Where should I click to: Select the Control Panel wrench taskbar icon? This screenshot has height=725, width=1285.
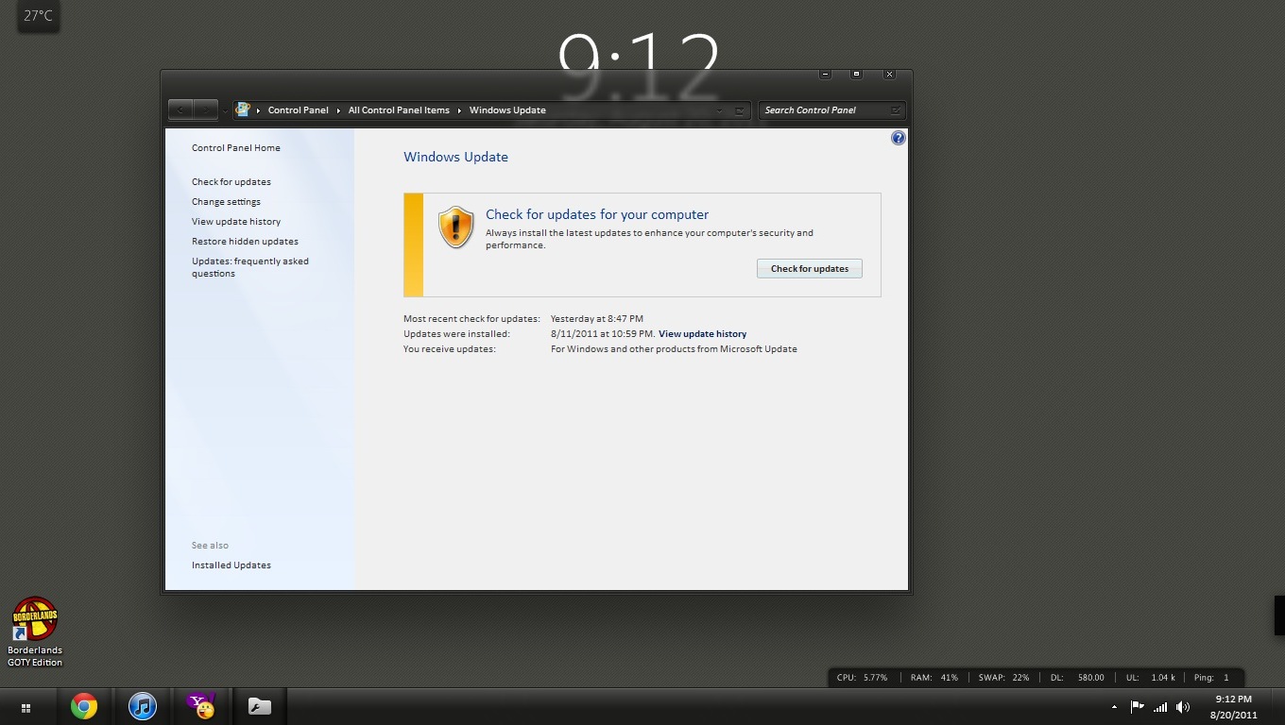tap(259, 706)
